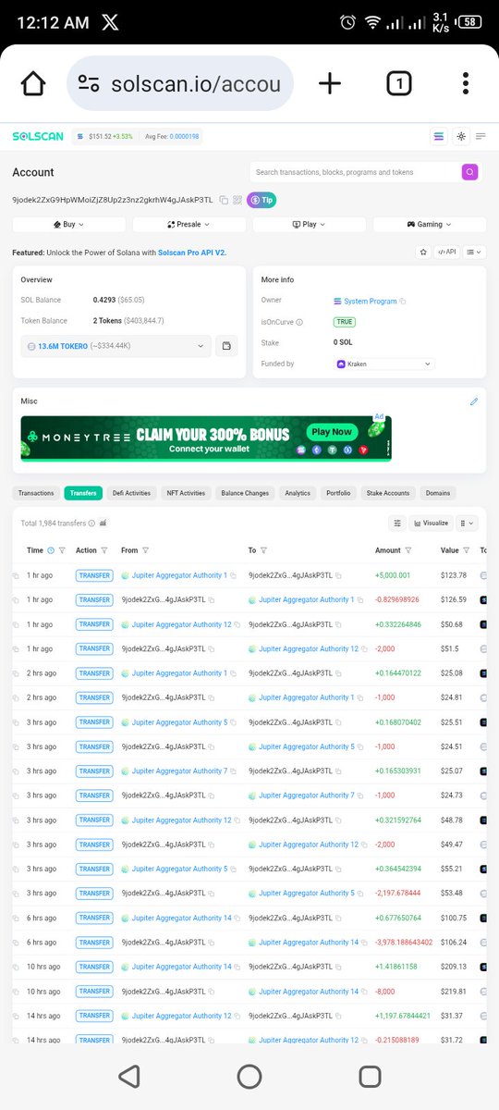Copy the account address icon
The height and width of the screenshot is (1110, 499).
tap(224, 200)
